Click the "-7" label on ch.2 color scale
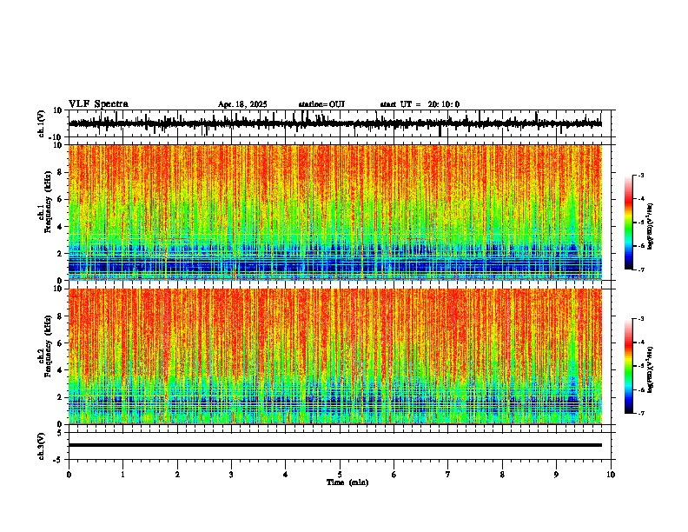The width and height of the screenshot is (688, 532). click(x=641, y=413)
